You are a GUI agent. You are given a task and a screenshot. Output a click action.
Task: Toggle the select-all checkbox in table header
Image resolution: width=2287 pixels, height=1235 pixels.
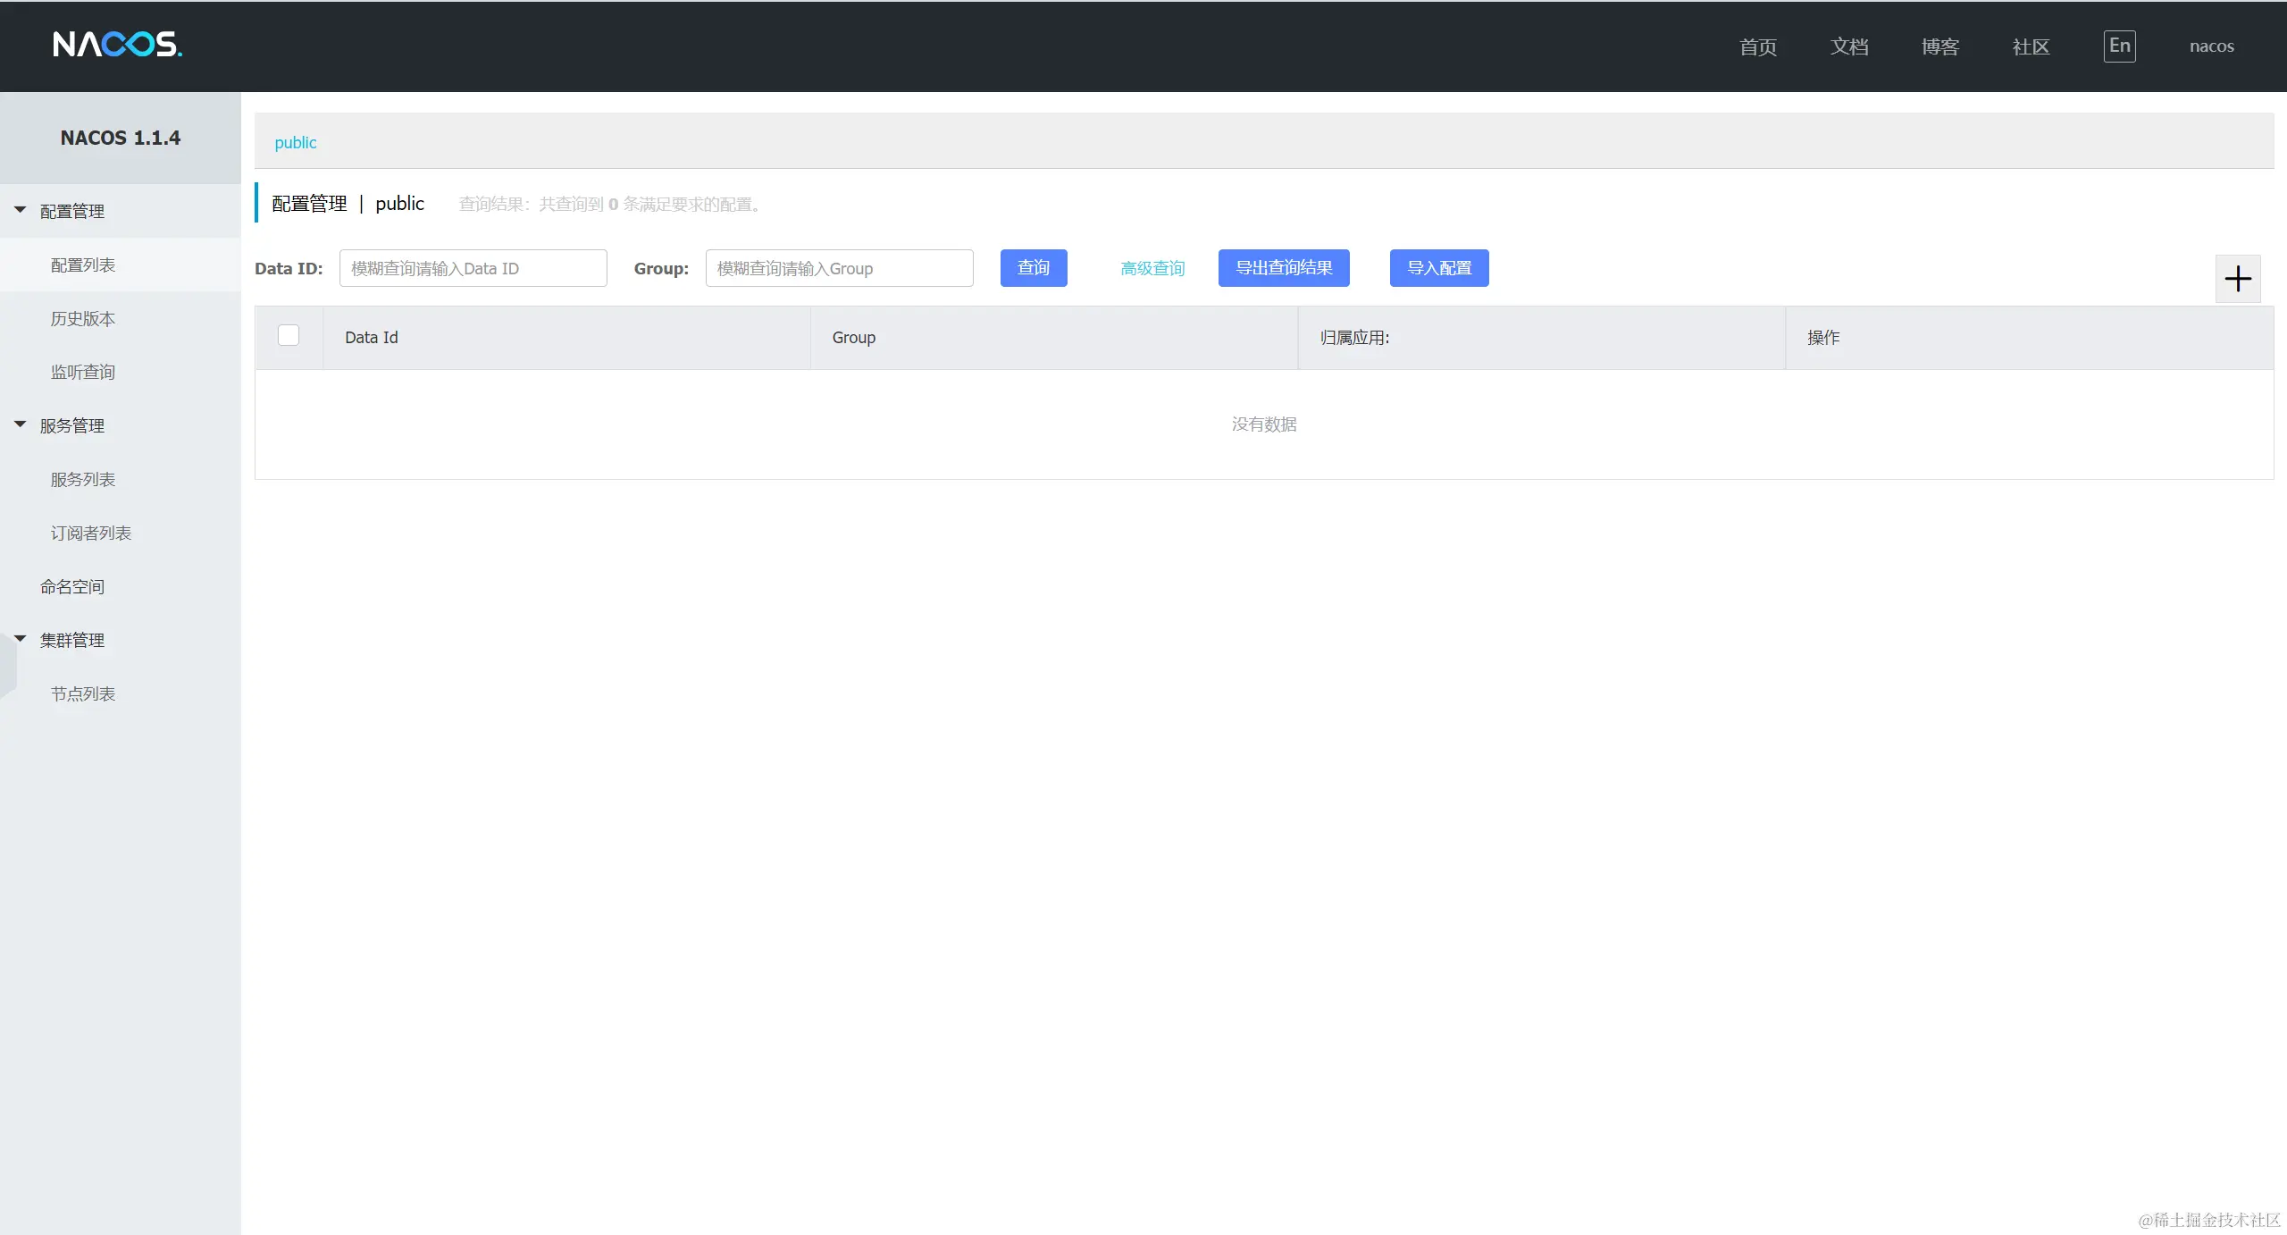pos(289,335)
